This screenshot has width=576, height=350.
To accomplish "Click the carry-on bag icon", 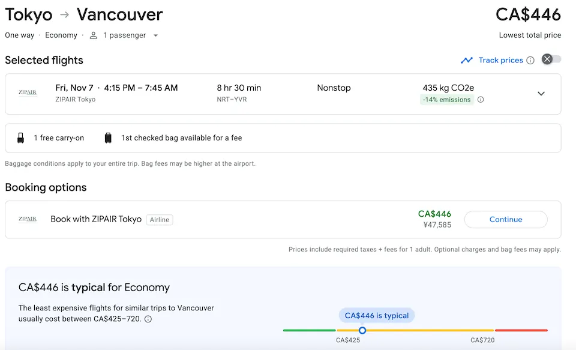I will pyautogui.click(x=21, y=138).
